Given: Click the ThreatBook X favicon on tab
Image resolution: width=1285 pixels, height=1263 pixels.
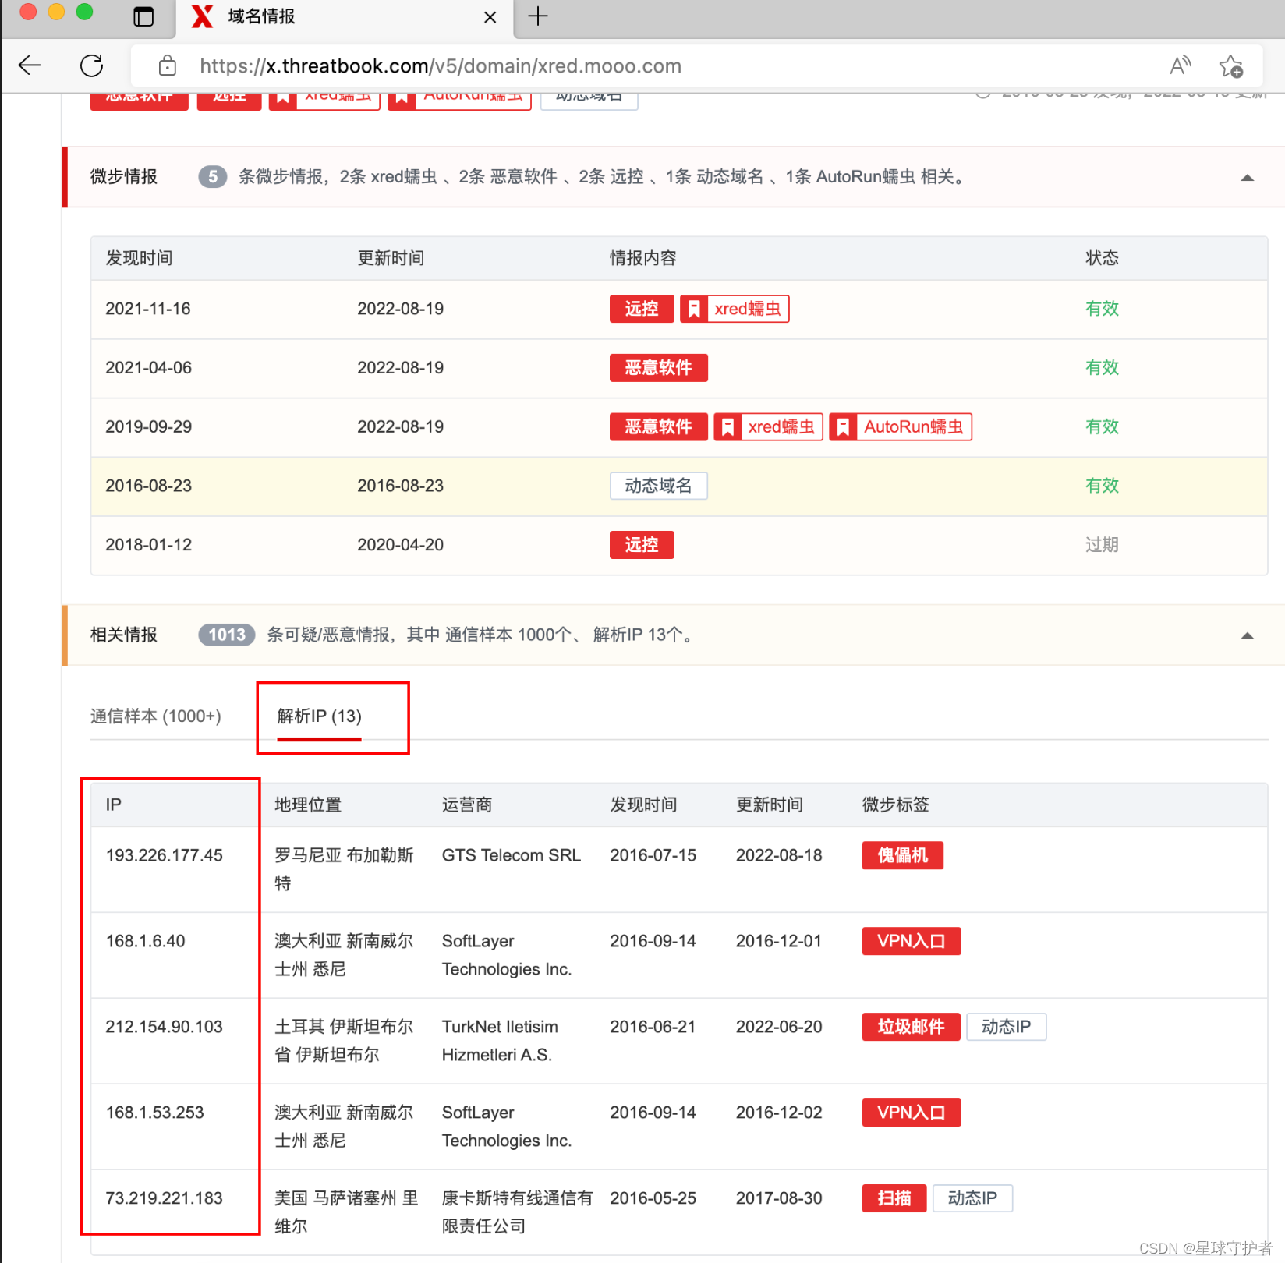Looking at the screenshot, I should (x=203, y=16).
